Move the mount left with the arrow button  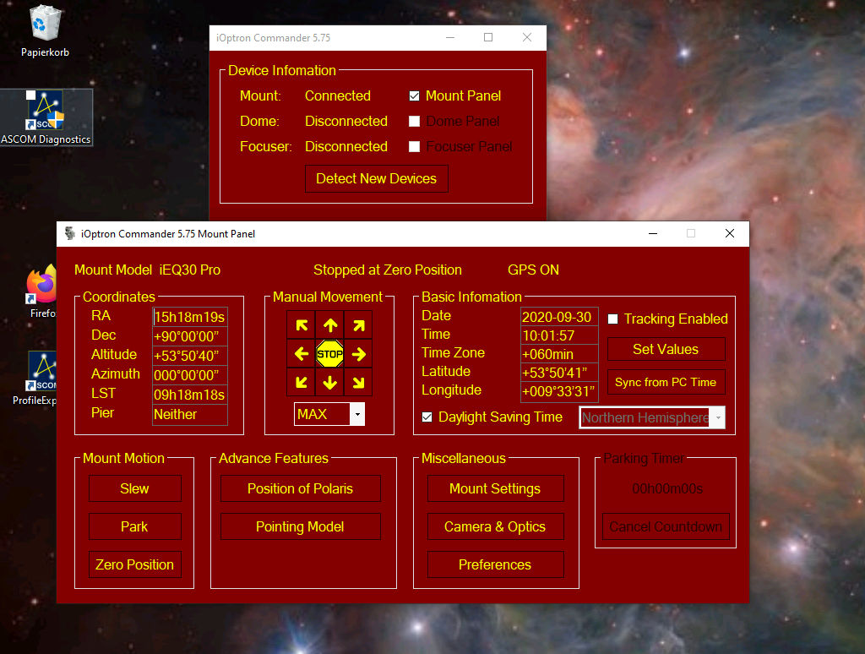(x=302, y=354)
